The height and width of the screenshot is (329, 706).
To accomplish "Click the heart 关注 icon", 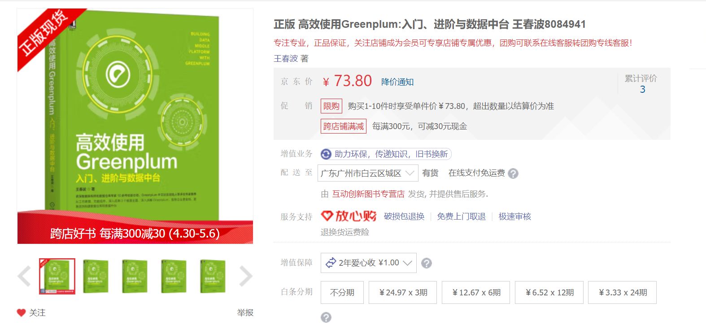I will click(x=21, y=312).
